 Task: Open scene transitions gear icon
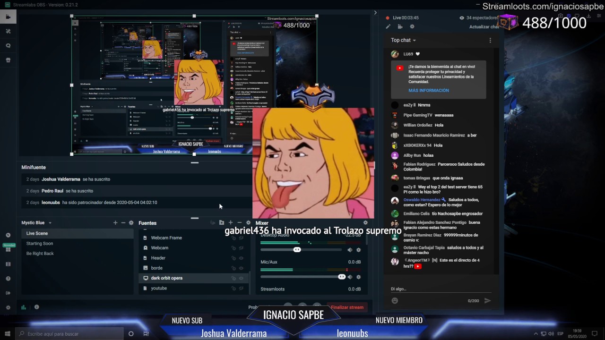pos(131,223)
